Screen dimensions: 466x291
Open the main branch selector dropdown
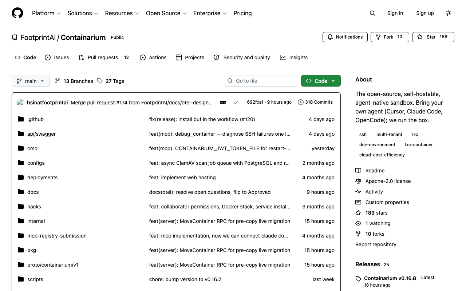pyautogui.click(x=31, y=81)
